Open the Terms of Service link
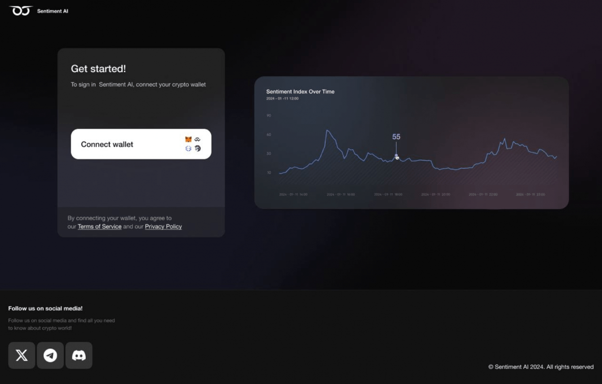 [x=99, y=226]
